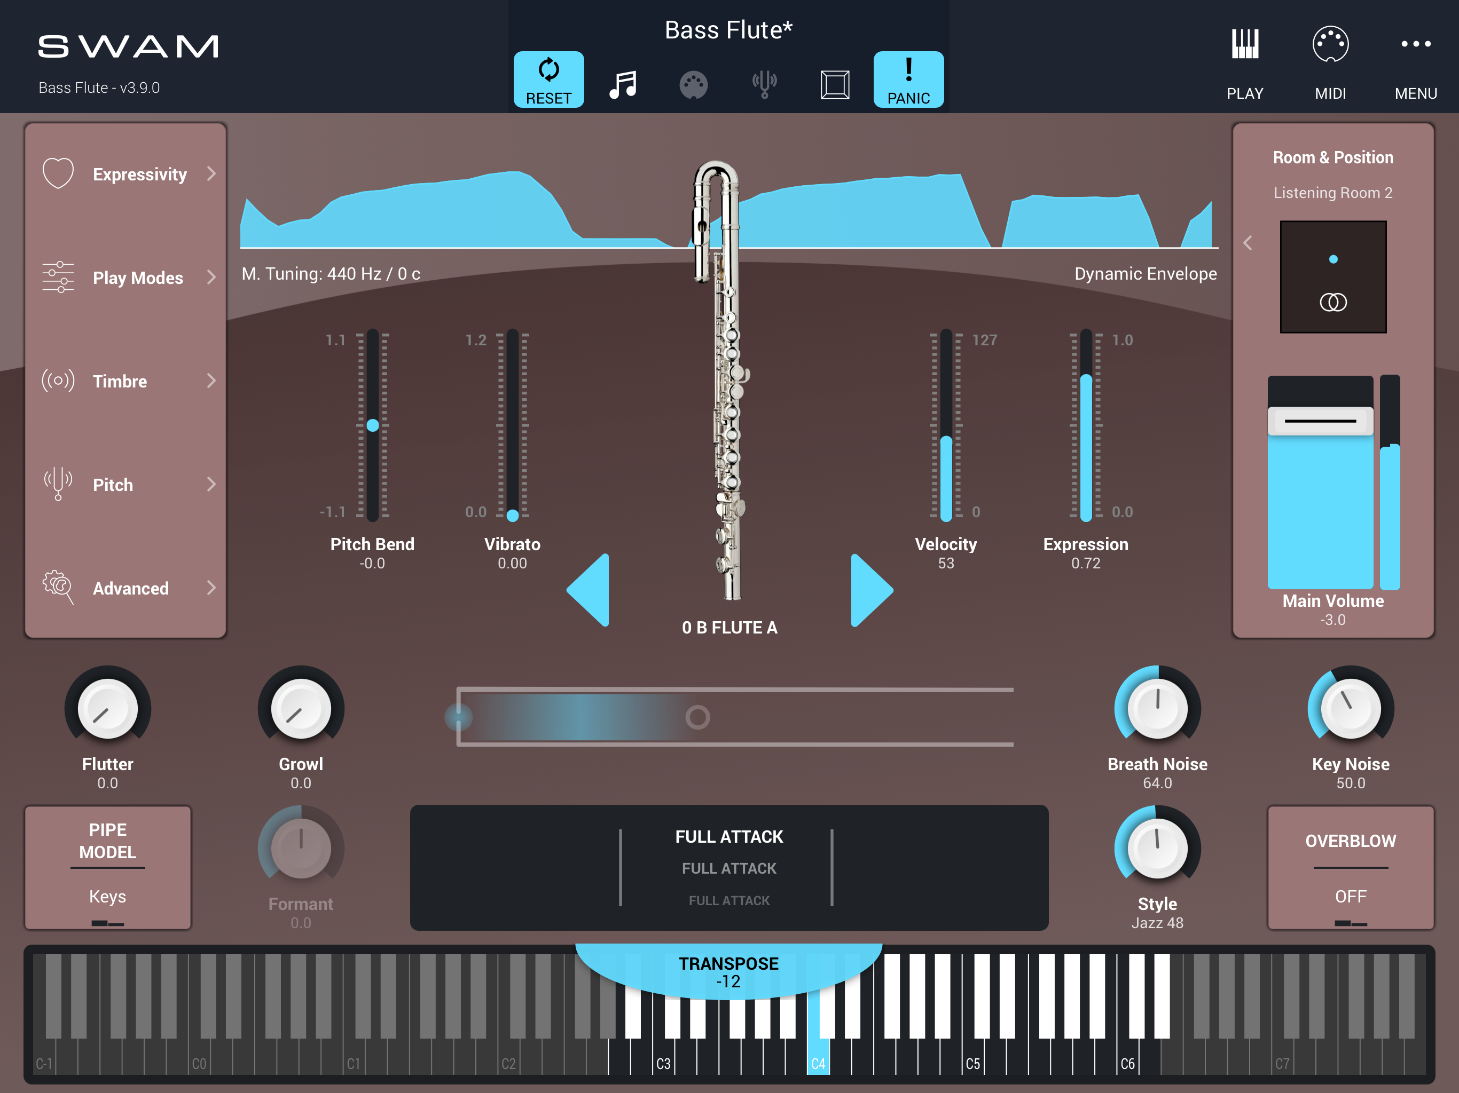Open the Pitch section

tap(125, 485)
